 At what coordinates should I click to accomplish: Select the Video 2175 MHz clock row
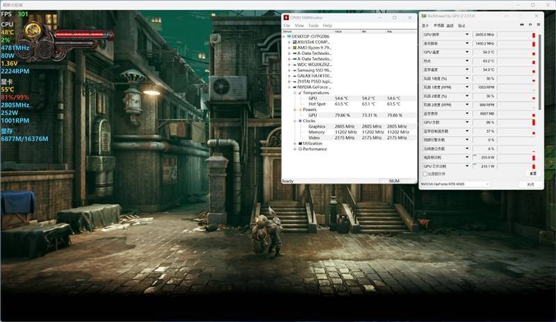357,138
